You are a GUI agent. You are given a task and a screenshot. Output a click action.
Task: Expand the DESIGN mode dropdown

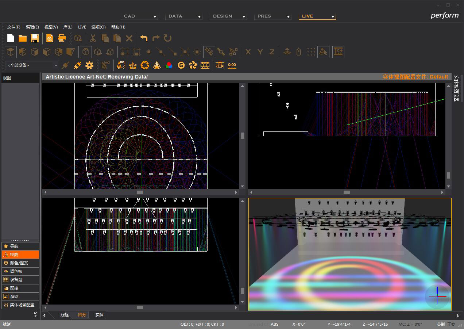click(244, 17)
